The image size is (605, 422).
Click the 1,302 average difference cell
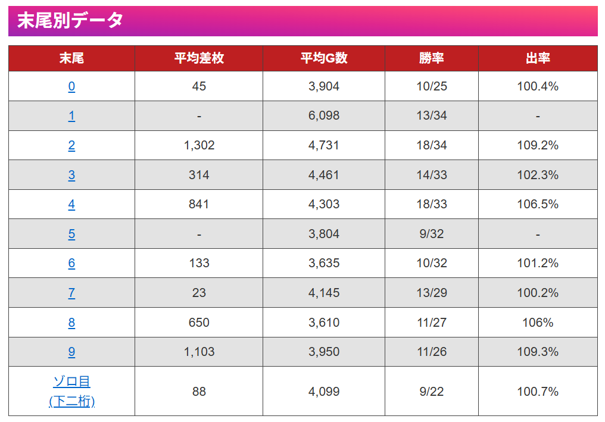[x=199, y=146]
